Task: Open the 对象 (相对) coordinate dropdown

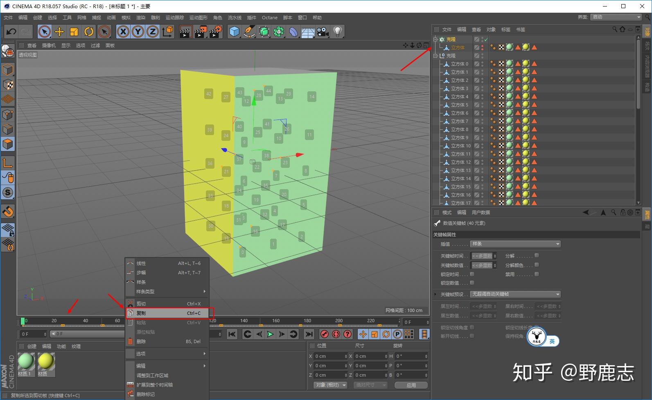Action: 331,385
